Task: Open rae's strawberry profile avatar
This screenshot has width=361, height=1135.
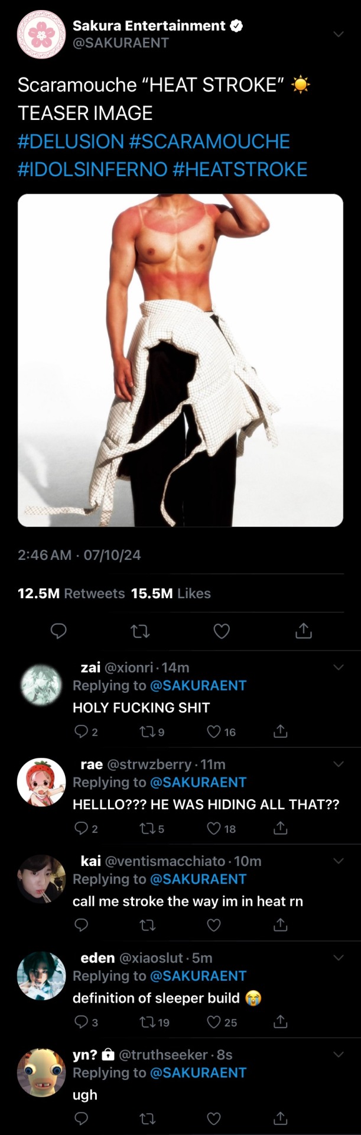Action: 41,781
